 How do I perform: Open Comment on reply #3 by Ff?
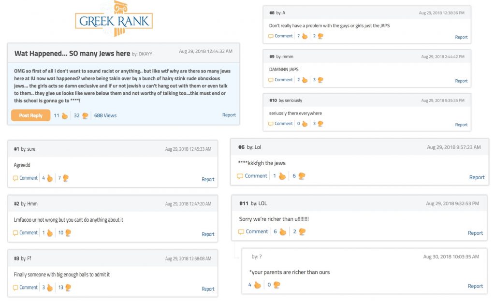25,287
